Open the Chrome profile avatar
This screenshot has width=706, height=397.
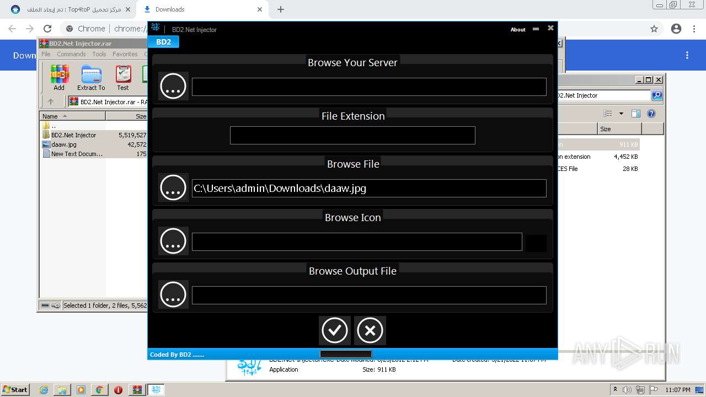(x=676, y=29)
